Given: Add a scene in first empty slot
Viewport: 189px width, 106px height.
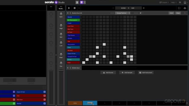Looking at the screenshot, I should (105, 103).
